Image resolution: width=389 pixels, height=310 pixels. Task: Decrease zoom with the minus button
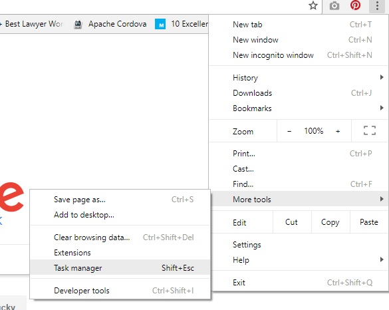pyautogui.click(x=289, y=131)
